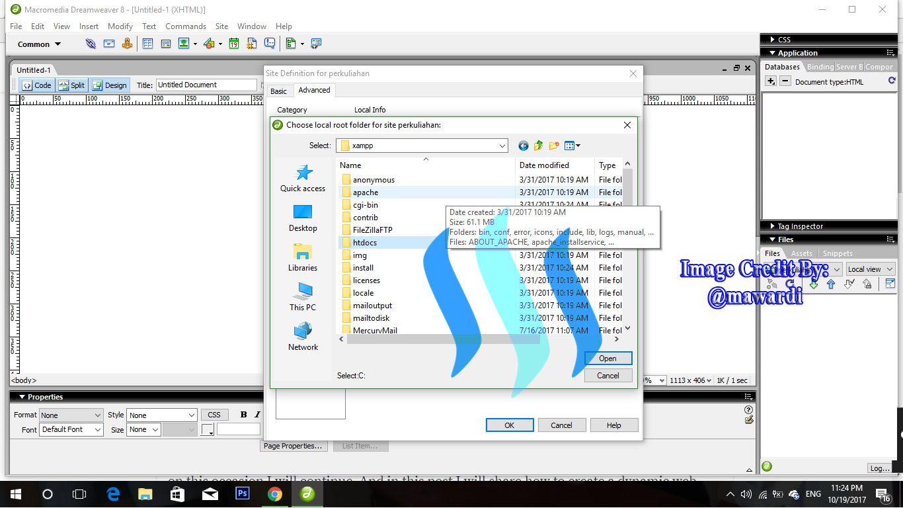Click the Server-Side Include icon
903x508 pixels.
[x=252, y=44]
